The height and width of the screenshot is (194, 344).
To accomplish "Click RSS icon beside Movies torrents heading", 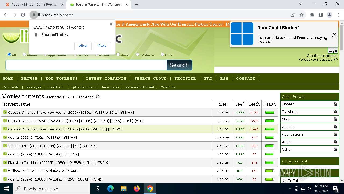I will [x=98, y=96].
